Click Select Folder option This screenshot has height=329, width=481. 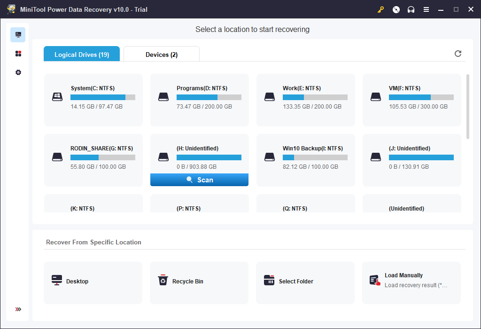pos(305,282)
